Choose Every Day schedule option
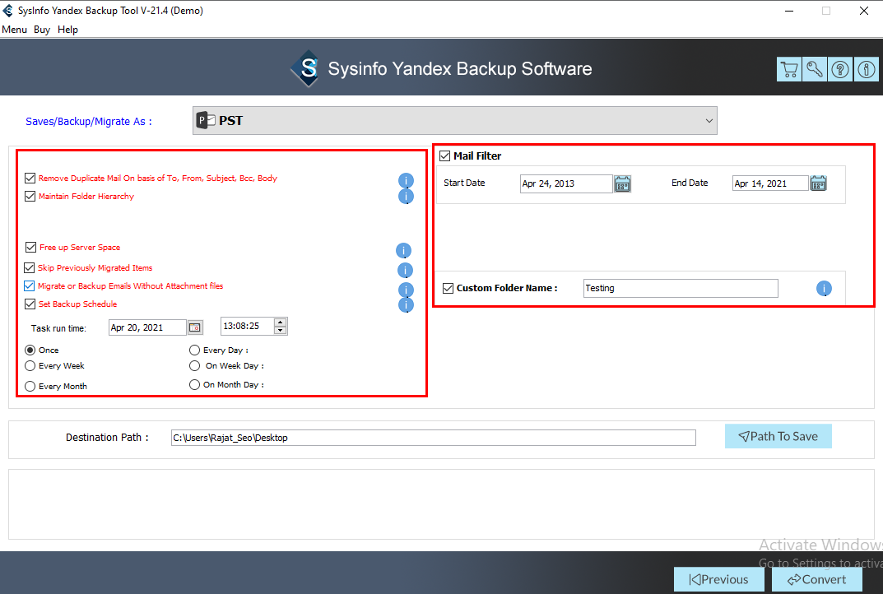 [195, 350]
